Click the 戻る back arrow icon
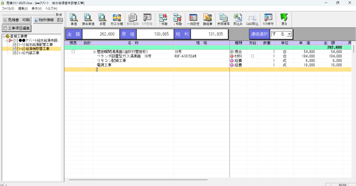 [x=284, y=19]
